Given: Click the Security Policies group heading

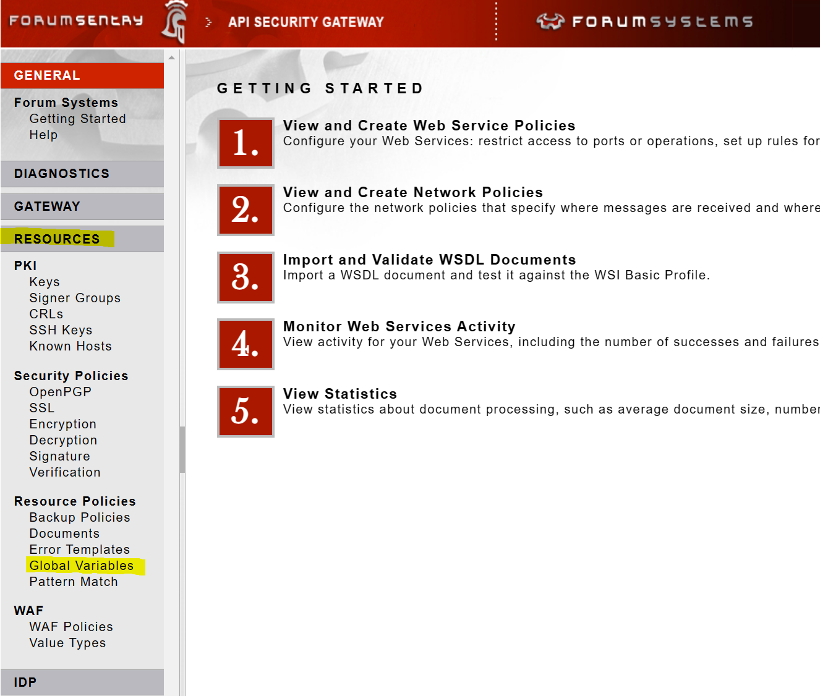Looking at the screenshot, I should 71,376.
